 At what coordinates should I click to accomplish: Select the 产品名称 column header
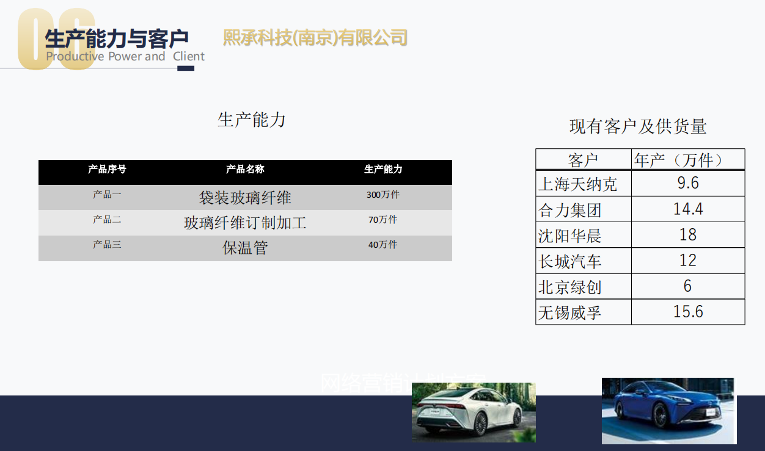[x=245, y=169]
